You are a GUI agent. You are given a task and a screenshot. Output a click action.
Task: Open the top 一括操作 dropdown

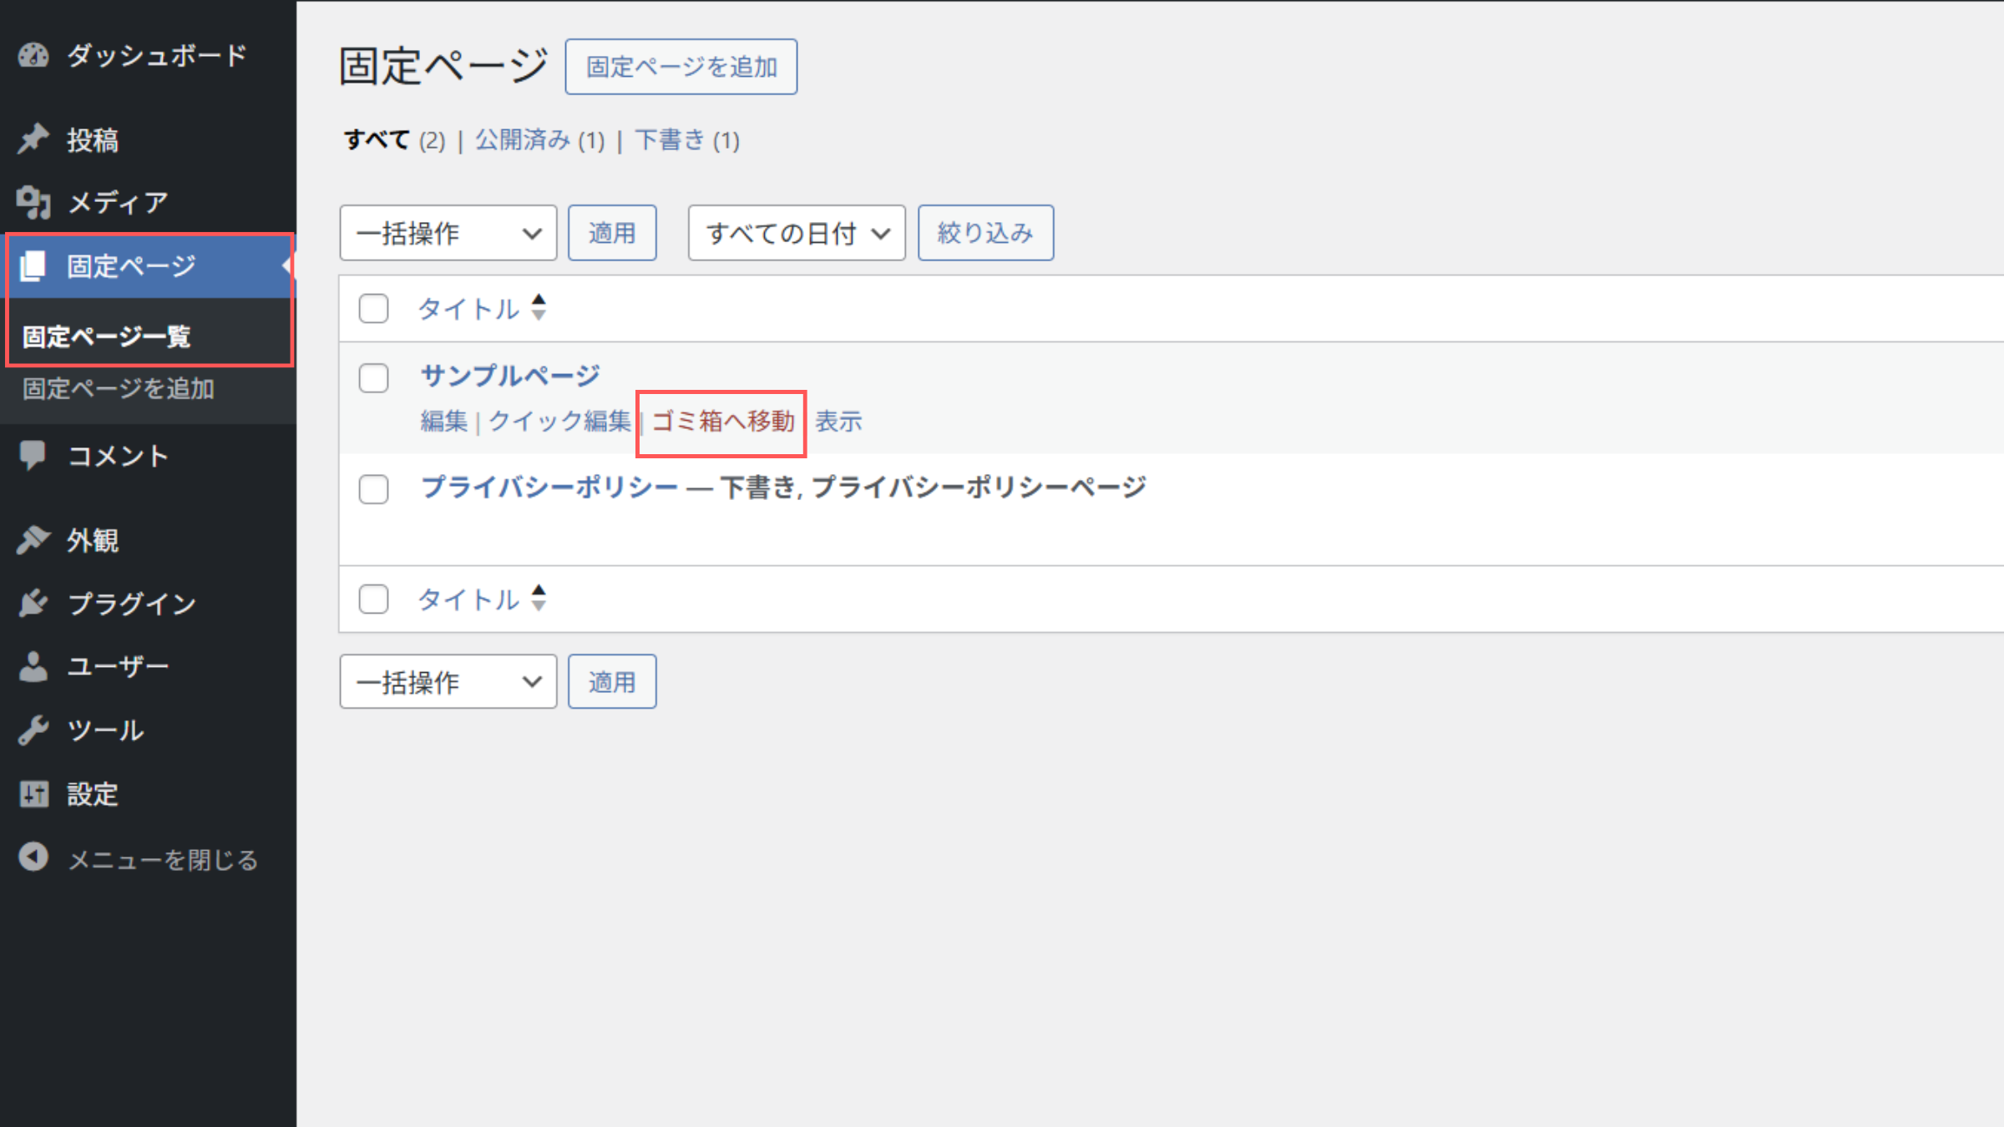(448, 233)
